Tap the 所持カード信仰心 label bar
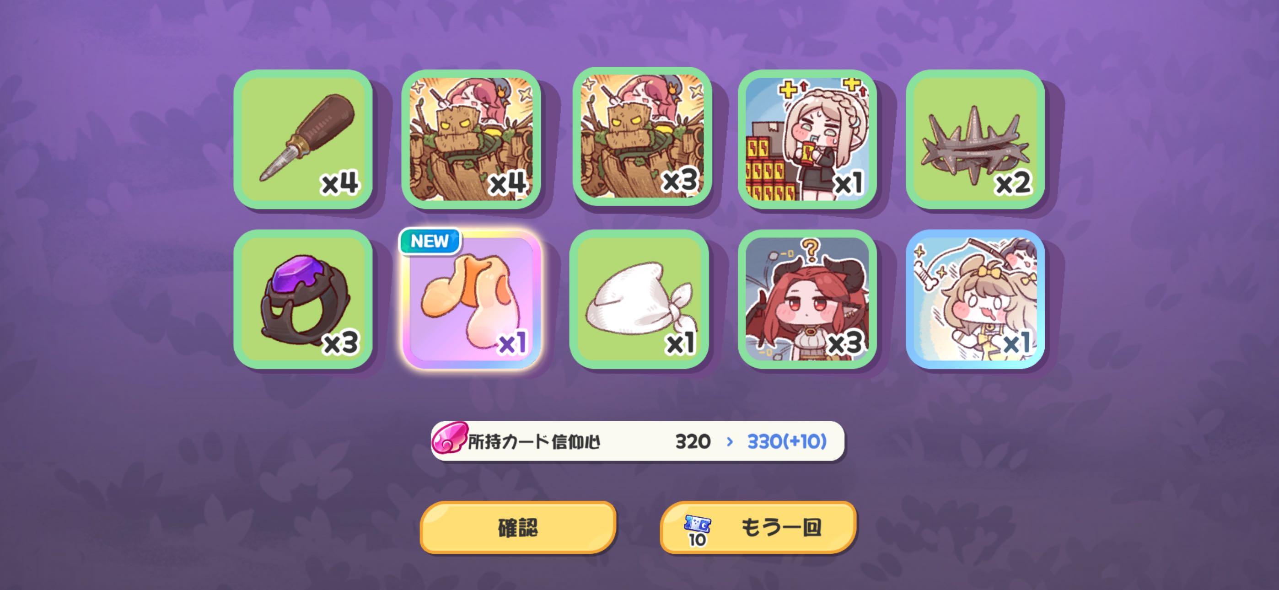Image resolution: width=1279 pixels, height=590 pixels. pyautogui.click(x=638, y=441)
